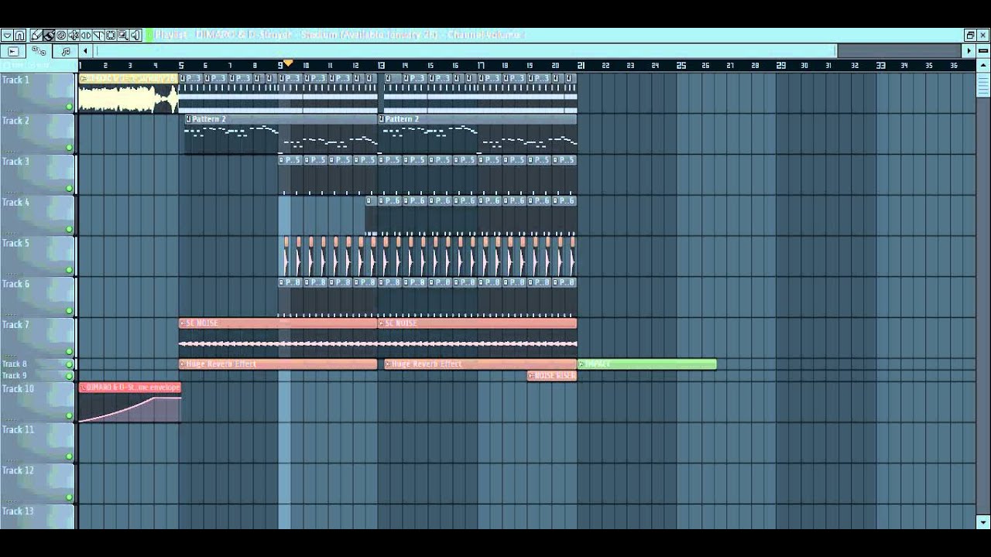Select the NOISE RISER clip on Track 9
The width and height of the screenshot is (991, 557).
[552, 376]
